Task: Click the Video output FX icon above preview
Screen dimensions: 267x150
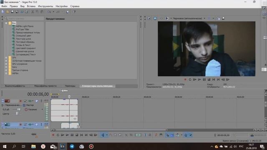Action: coord(161,18)
